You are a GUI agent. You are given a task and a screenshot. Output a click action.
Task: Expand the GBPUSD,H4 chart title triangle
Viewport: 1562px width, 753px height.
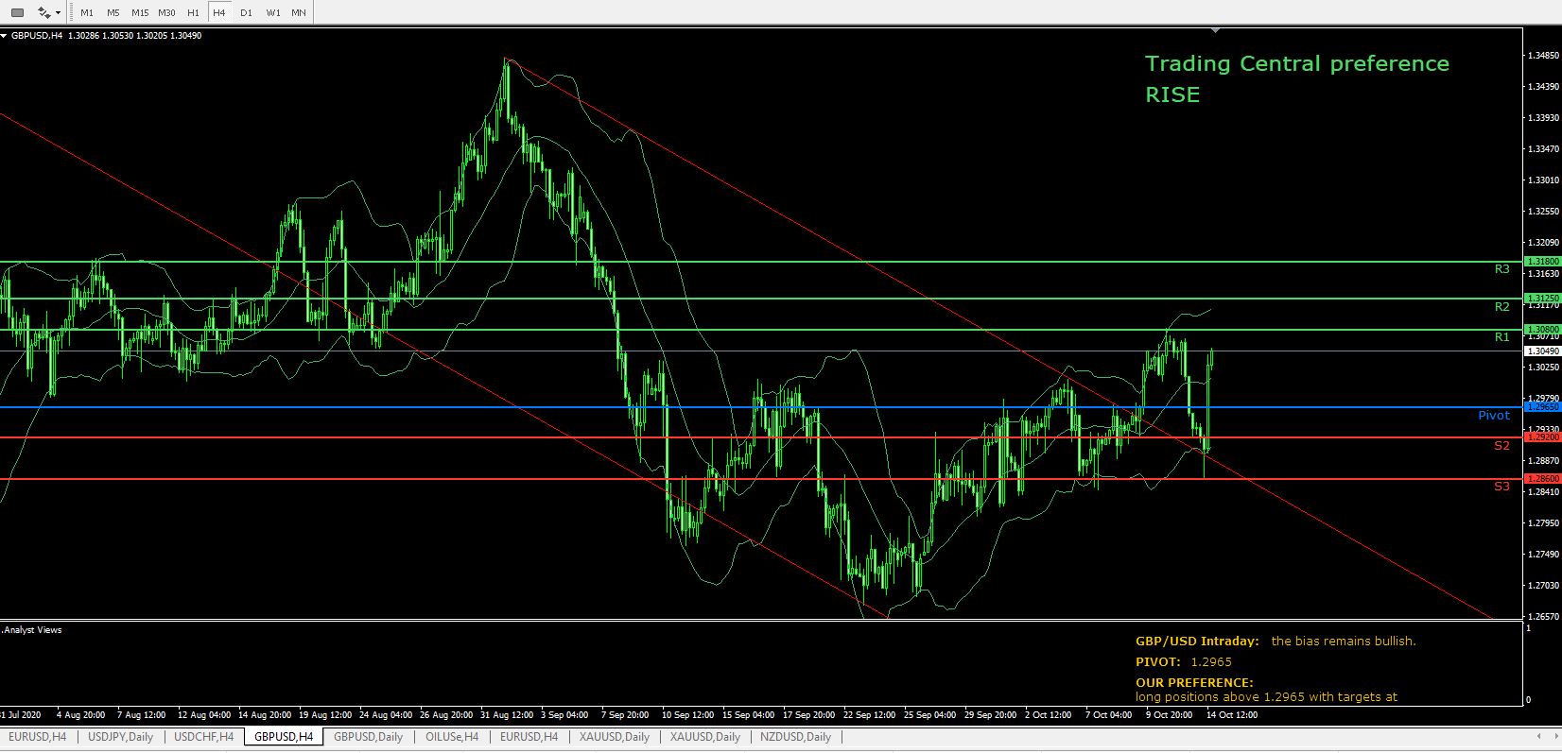[x=4, y=36]
